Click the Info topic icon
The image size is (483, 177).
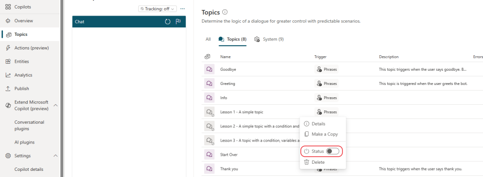209,98
